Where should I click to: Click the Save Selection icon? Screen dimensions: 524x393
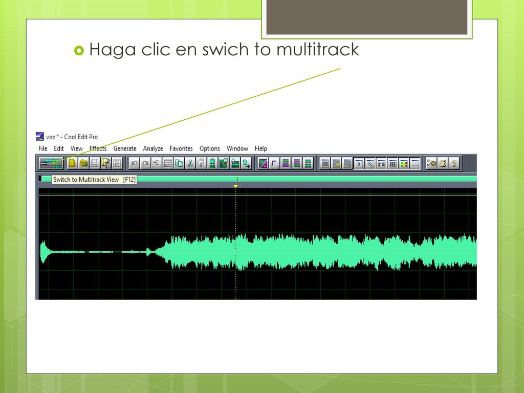coord(117,163)
